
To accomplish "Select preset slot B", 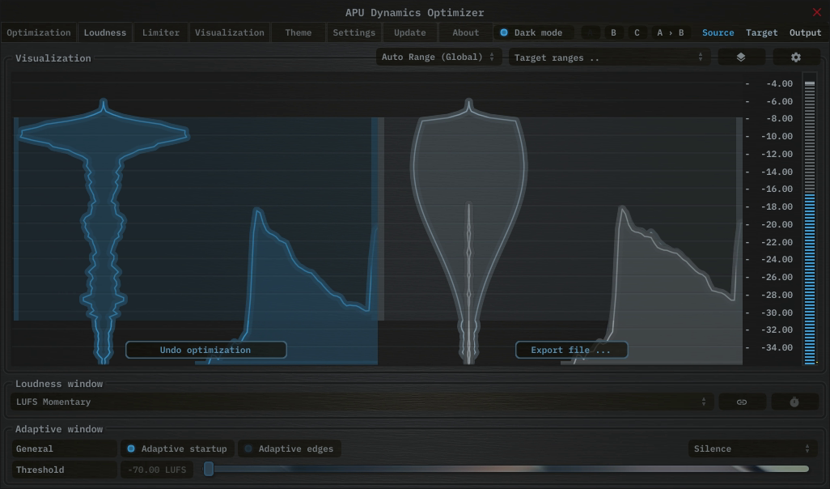I will coord(613,33).
